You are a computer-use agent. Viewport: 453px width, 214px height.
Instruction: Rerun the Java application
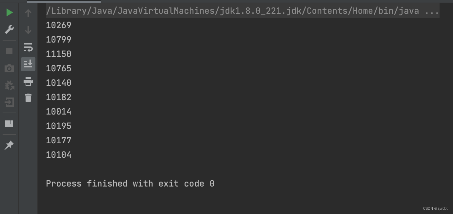point(10,12)
